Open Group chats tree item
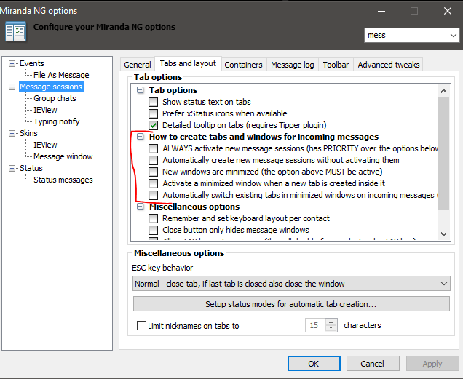463x379 pixels. tap(55, 98)
